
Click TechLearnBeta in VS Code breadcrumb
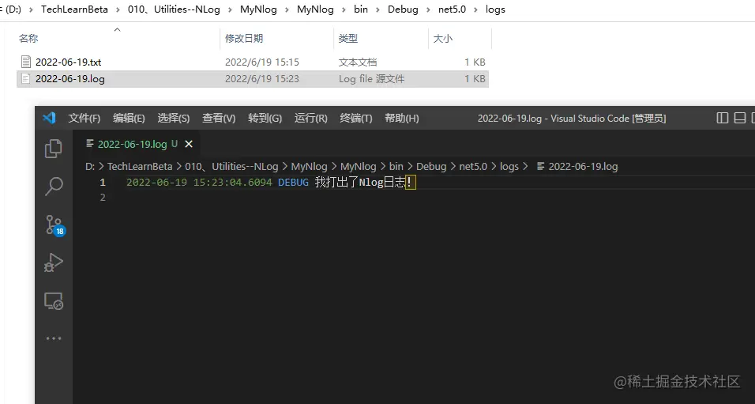[140, 166]
